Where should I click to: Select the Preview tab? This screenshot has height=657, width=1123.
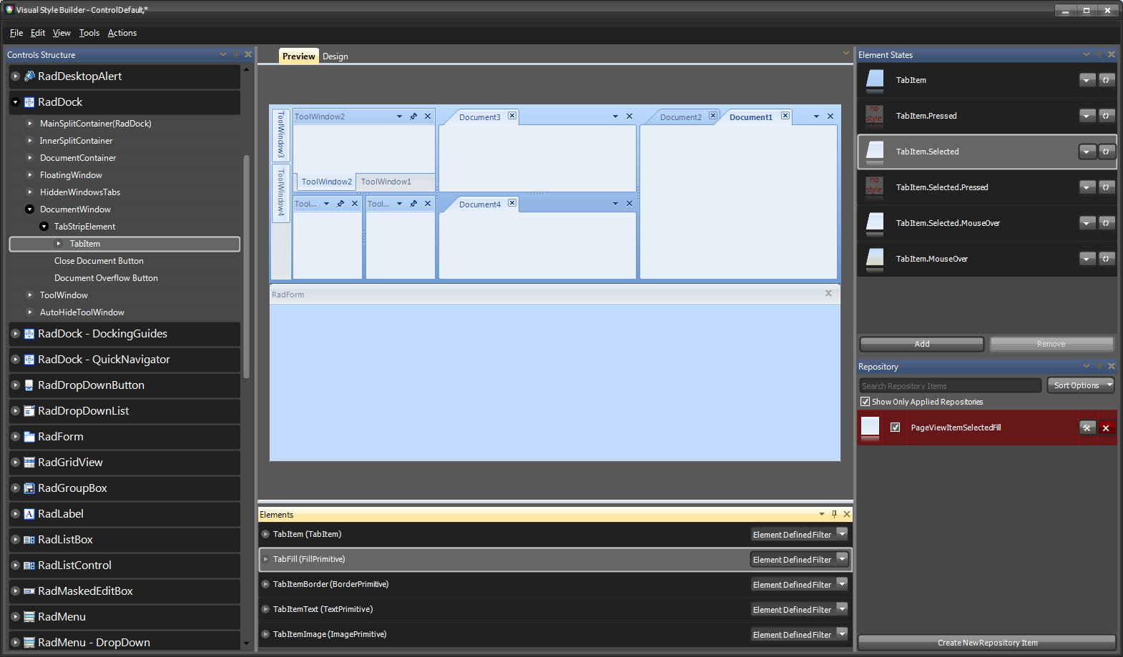(x=298, y=56)
